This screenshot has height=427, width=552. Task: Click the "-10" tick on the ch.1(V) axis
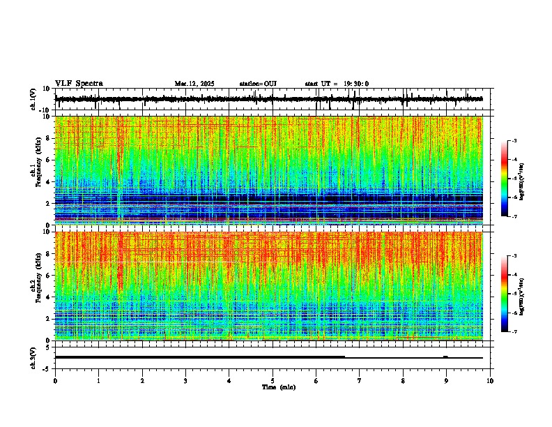[45, 110]
